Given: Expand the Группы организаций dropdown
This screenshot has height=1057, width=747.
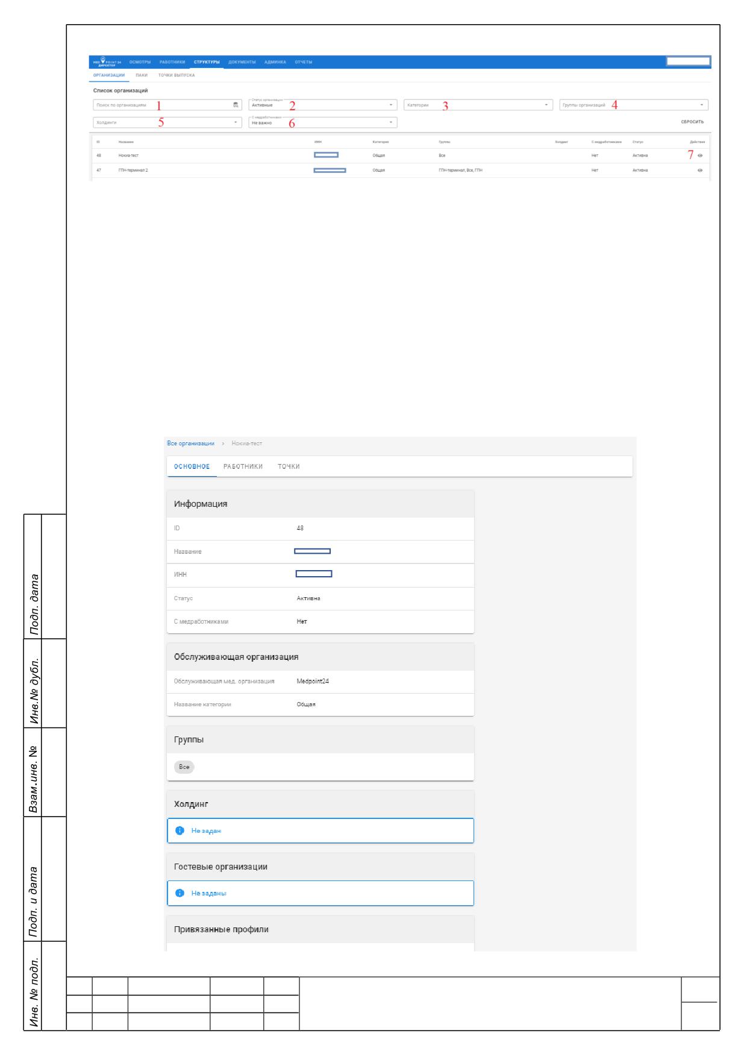Looking at the screenshot, I should point(634,105).
